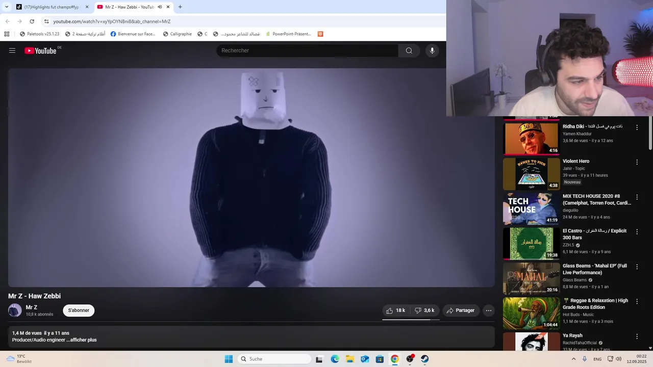Open El Castro 300 Bars thumbnail
This screenshot has height=367, width=653.
pos(531,243)
